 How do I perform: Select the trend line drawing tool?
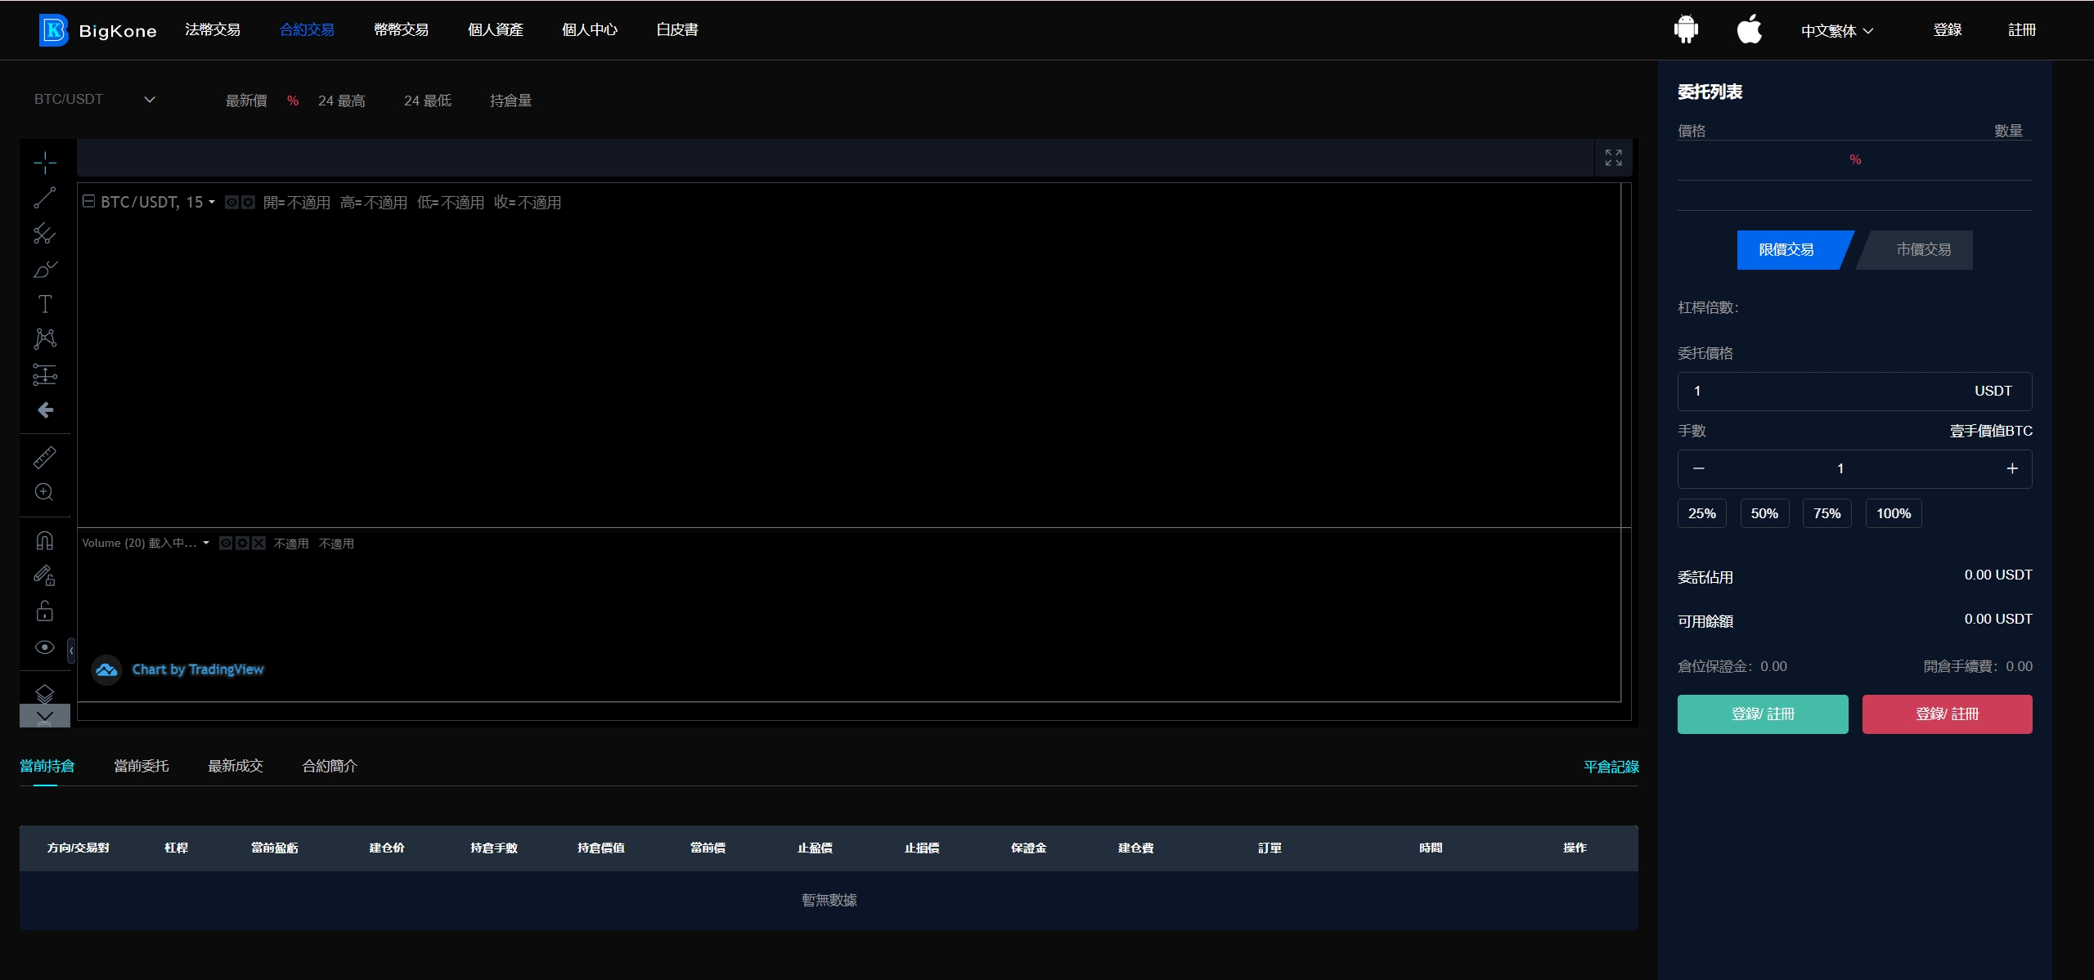(x=45, y=198)
